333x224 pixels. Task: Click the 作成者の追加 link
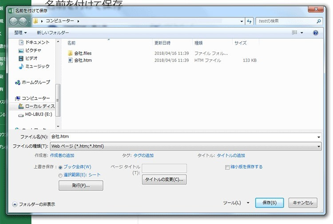(62, 155)
